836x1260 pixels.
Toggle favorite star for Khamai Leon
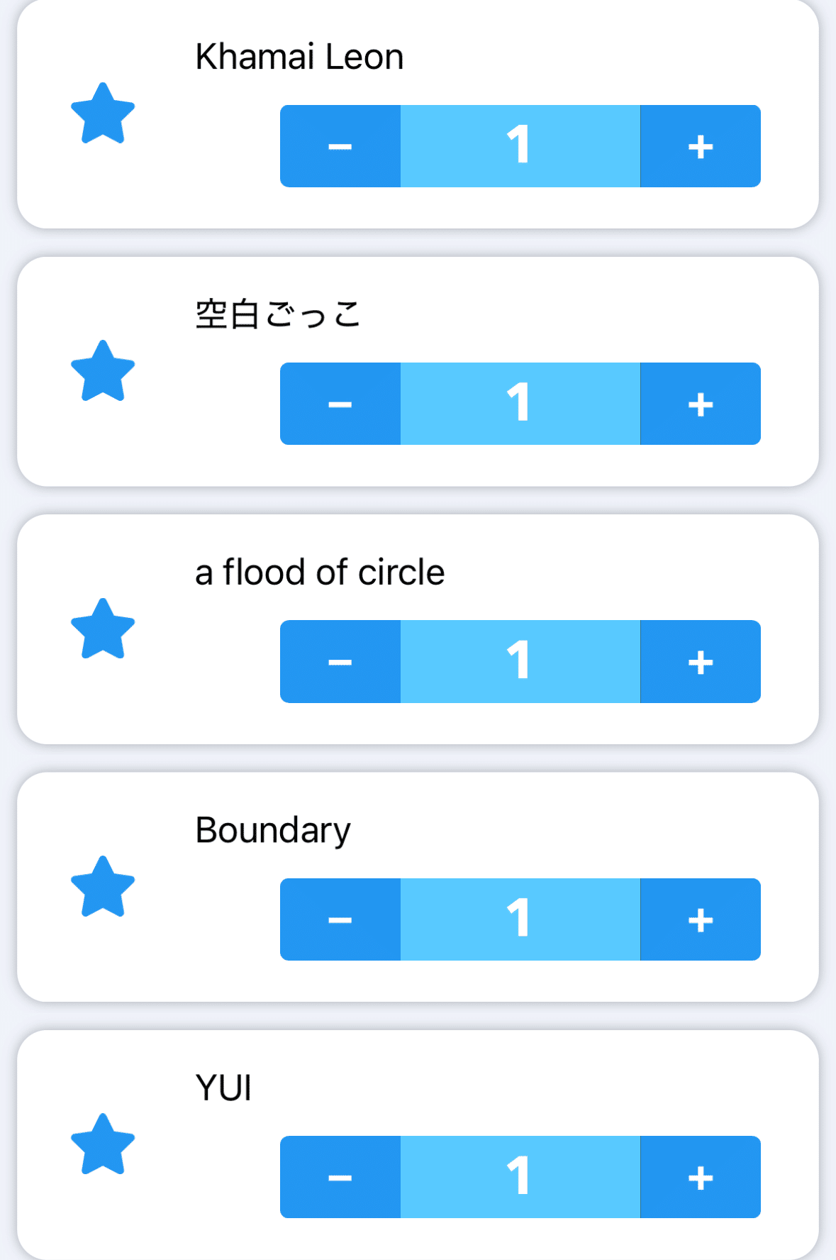[x=103, y=114]
